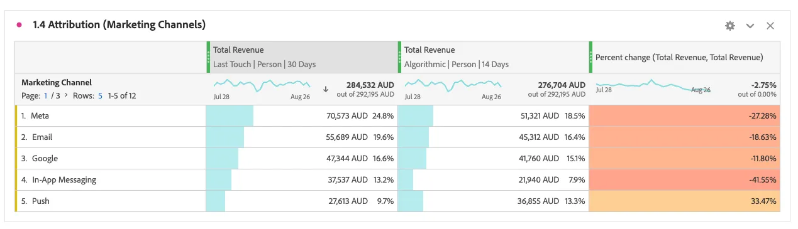Select Percent change column header
The image size is (798, 229).
point(684,57)
